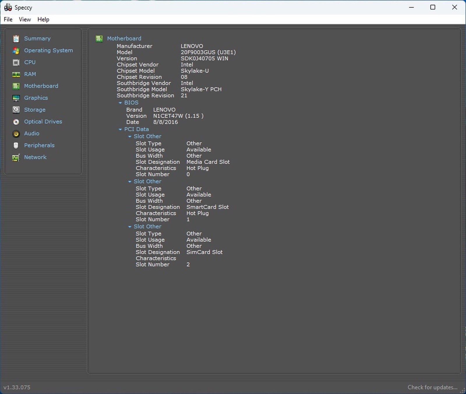Click the Check for updates link
Image resolution: width=466 pixels, height=394 pixels.
[x=432, y=387]
